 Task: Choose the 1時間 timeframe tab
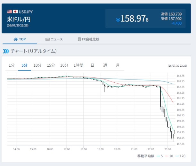(x=78, y=65)
